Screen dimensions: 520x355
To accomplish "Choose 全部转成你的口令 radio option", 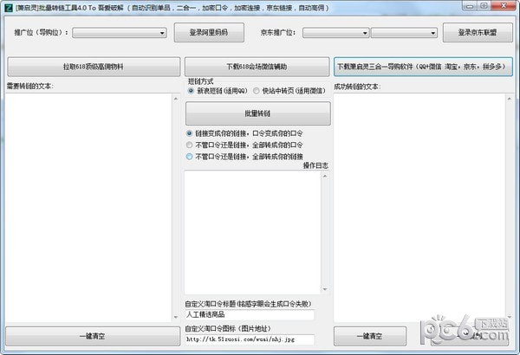I will point(190,145).
